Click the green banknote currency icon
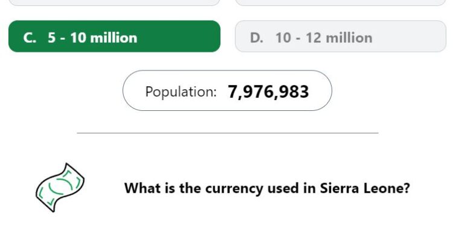This screenshot has width=453, height=226. [60, 187]
